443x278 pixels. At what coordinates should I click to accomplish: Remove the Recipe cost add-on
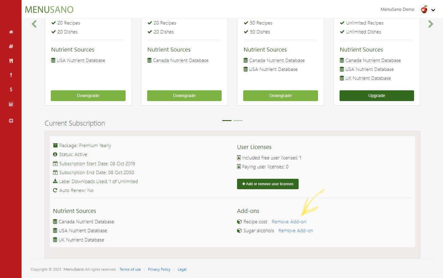coord(289,222)
